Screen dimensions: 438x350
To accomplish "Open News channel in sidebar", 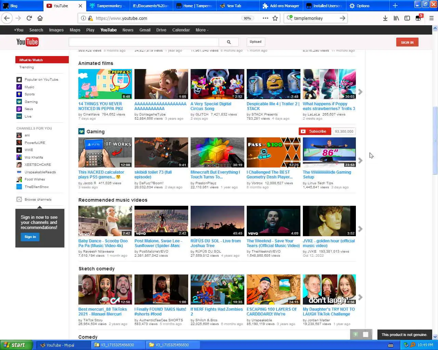I will click(x=29, y=109).
